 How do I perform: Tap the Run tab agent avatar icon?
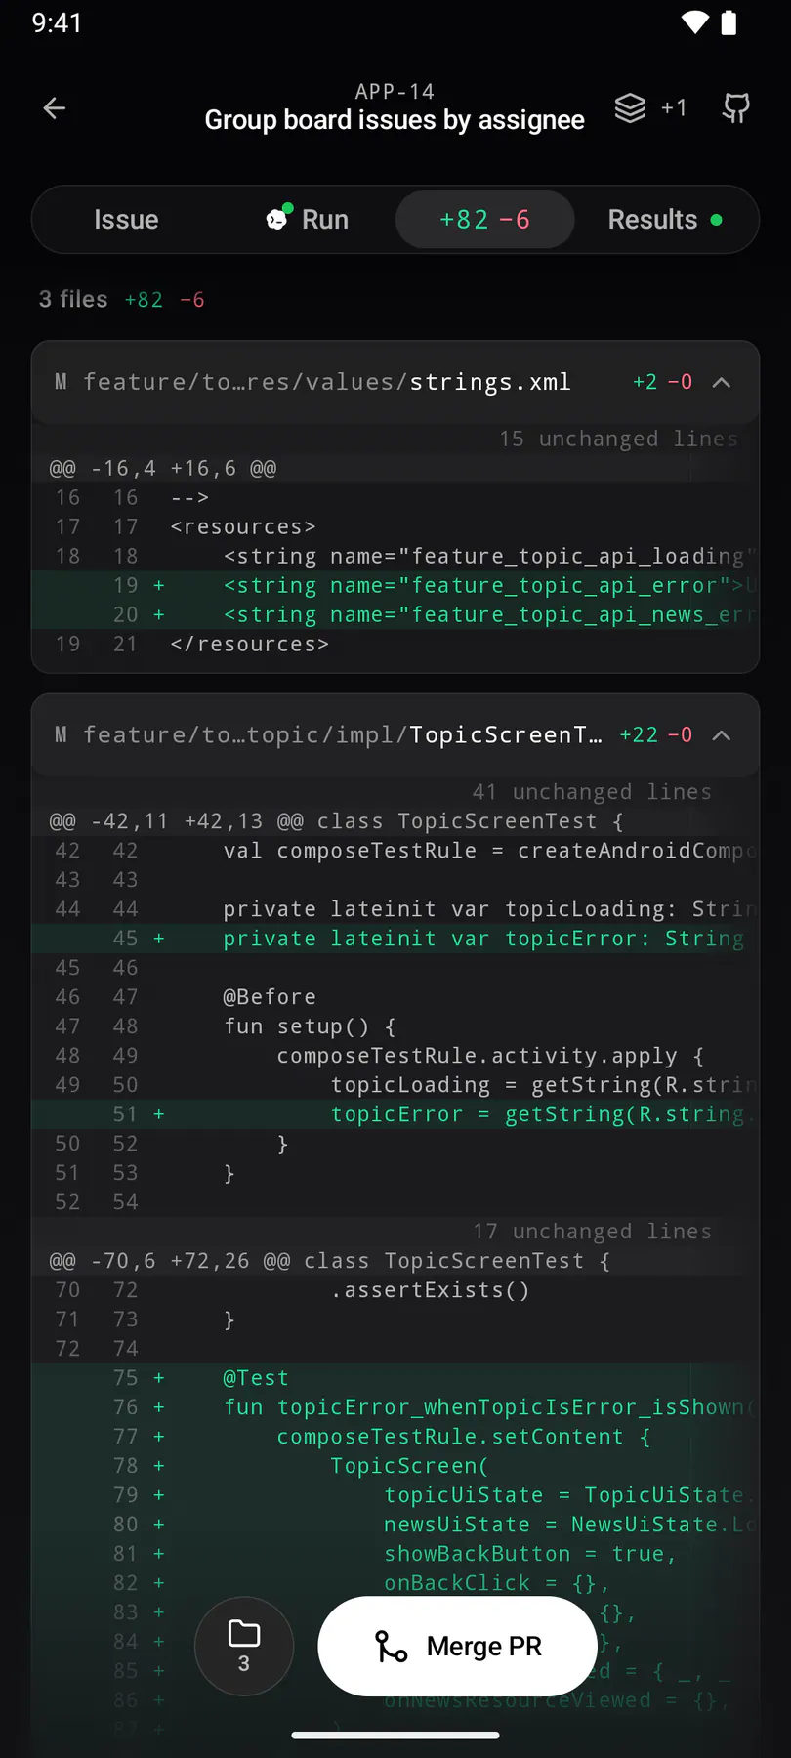278,219
